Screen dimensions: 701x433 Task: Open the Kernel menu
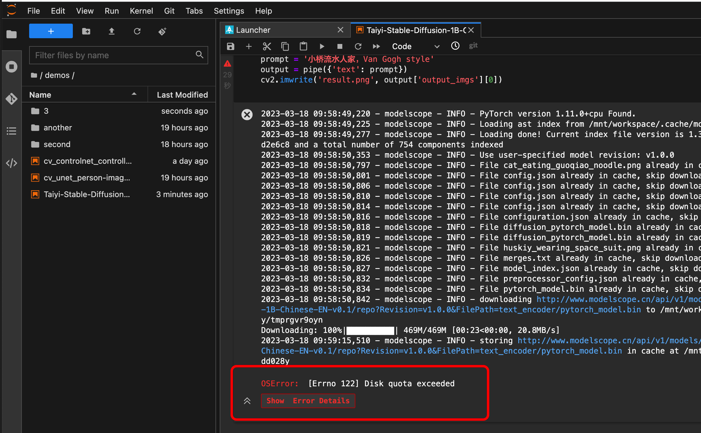pos(141,11)
